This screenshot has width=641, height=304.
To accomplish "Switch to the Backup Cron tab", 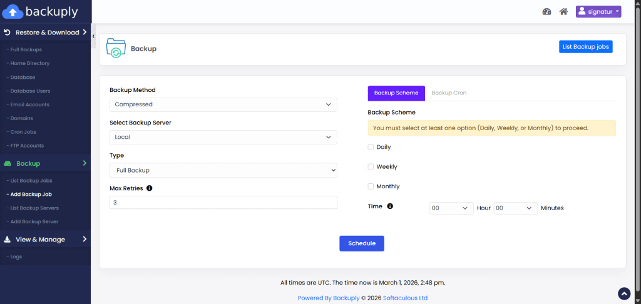I will point(449,93).
